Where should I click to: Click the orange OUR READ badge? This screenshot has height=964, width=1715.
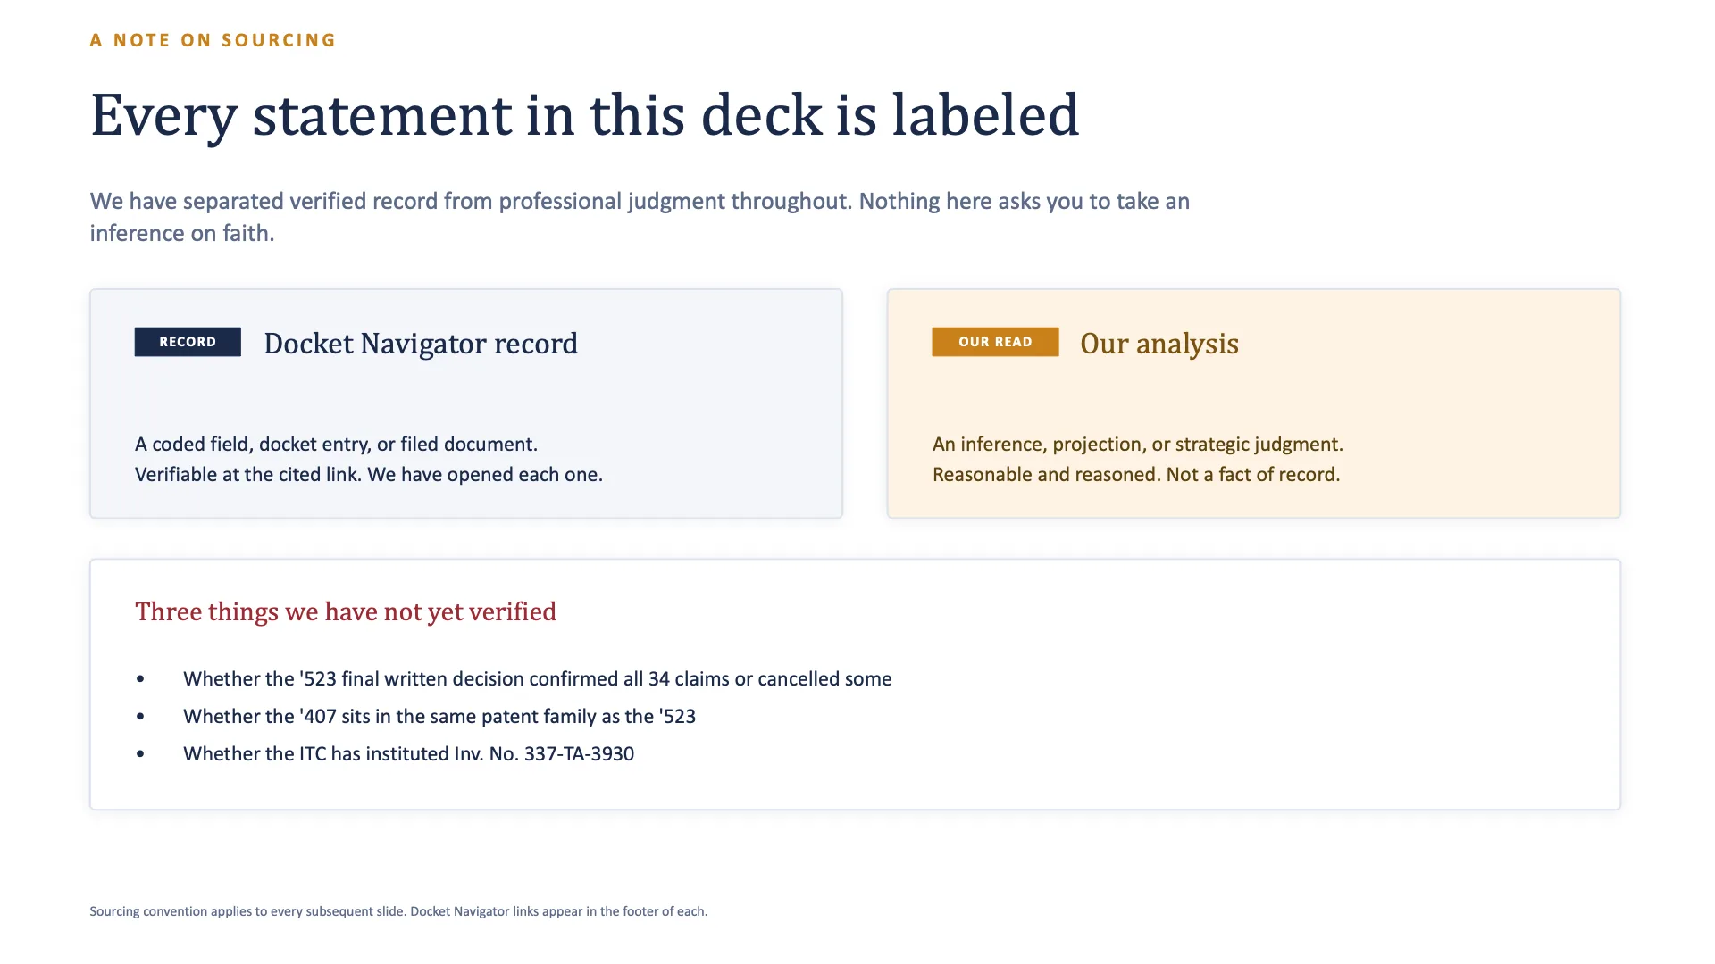(995, 342)
